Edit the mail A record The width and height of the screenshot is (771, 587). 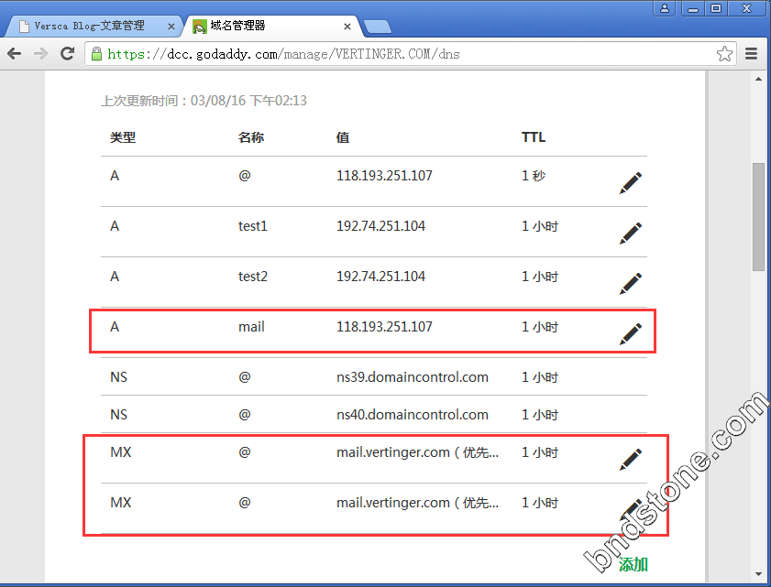coord(631,334)
